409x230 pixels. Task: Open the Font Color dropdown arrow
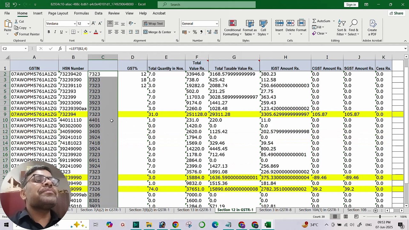pos(100,32)
